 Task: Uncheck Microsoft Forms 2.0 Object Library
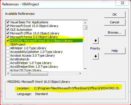tap(8, 37)
